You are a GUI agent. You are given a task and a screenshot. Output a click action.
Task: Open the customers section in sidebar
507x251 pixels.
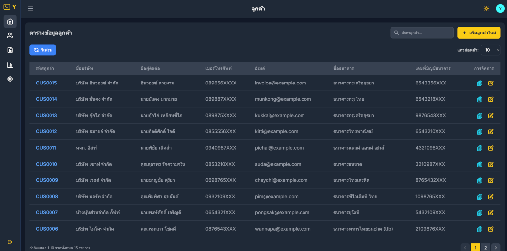point(10,36)
